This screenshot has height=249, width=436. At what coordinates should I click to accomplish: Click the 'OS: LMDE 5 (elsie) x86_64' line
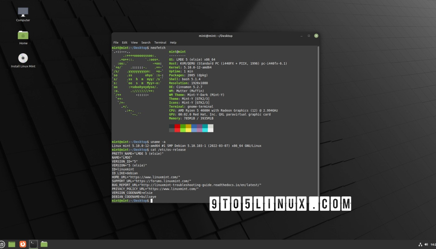coord(192,59)
